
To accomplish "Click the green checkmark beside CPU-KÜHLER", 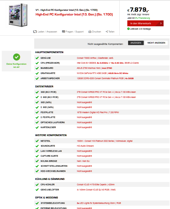I will pos(37,185).
